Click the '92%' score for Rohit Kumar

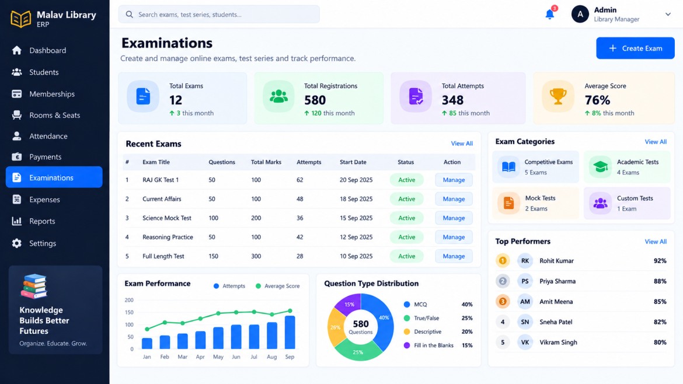point(660,261)
